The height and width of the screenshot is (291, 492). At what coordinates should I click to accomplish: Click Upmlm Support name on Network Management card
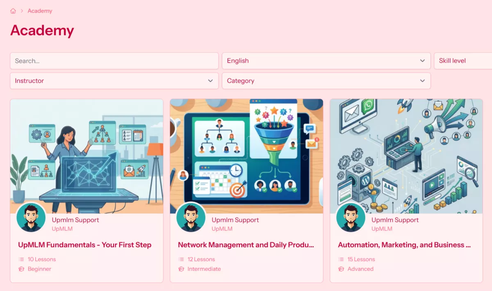point(235,220)
